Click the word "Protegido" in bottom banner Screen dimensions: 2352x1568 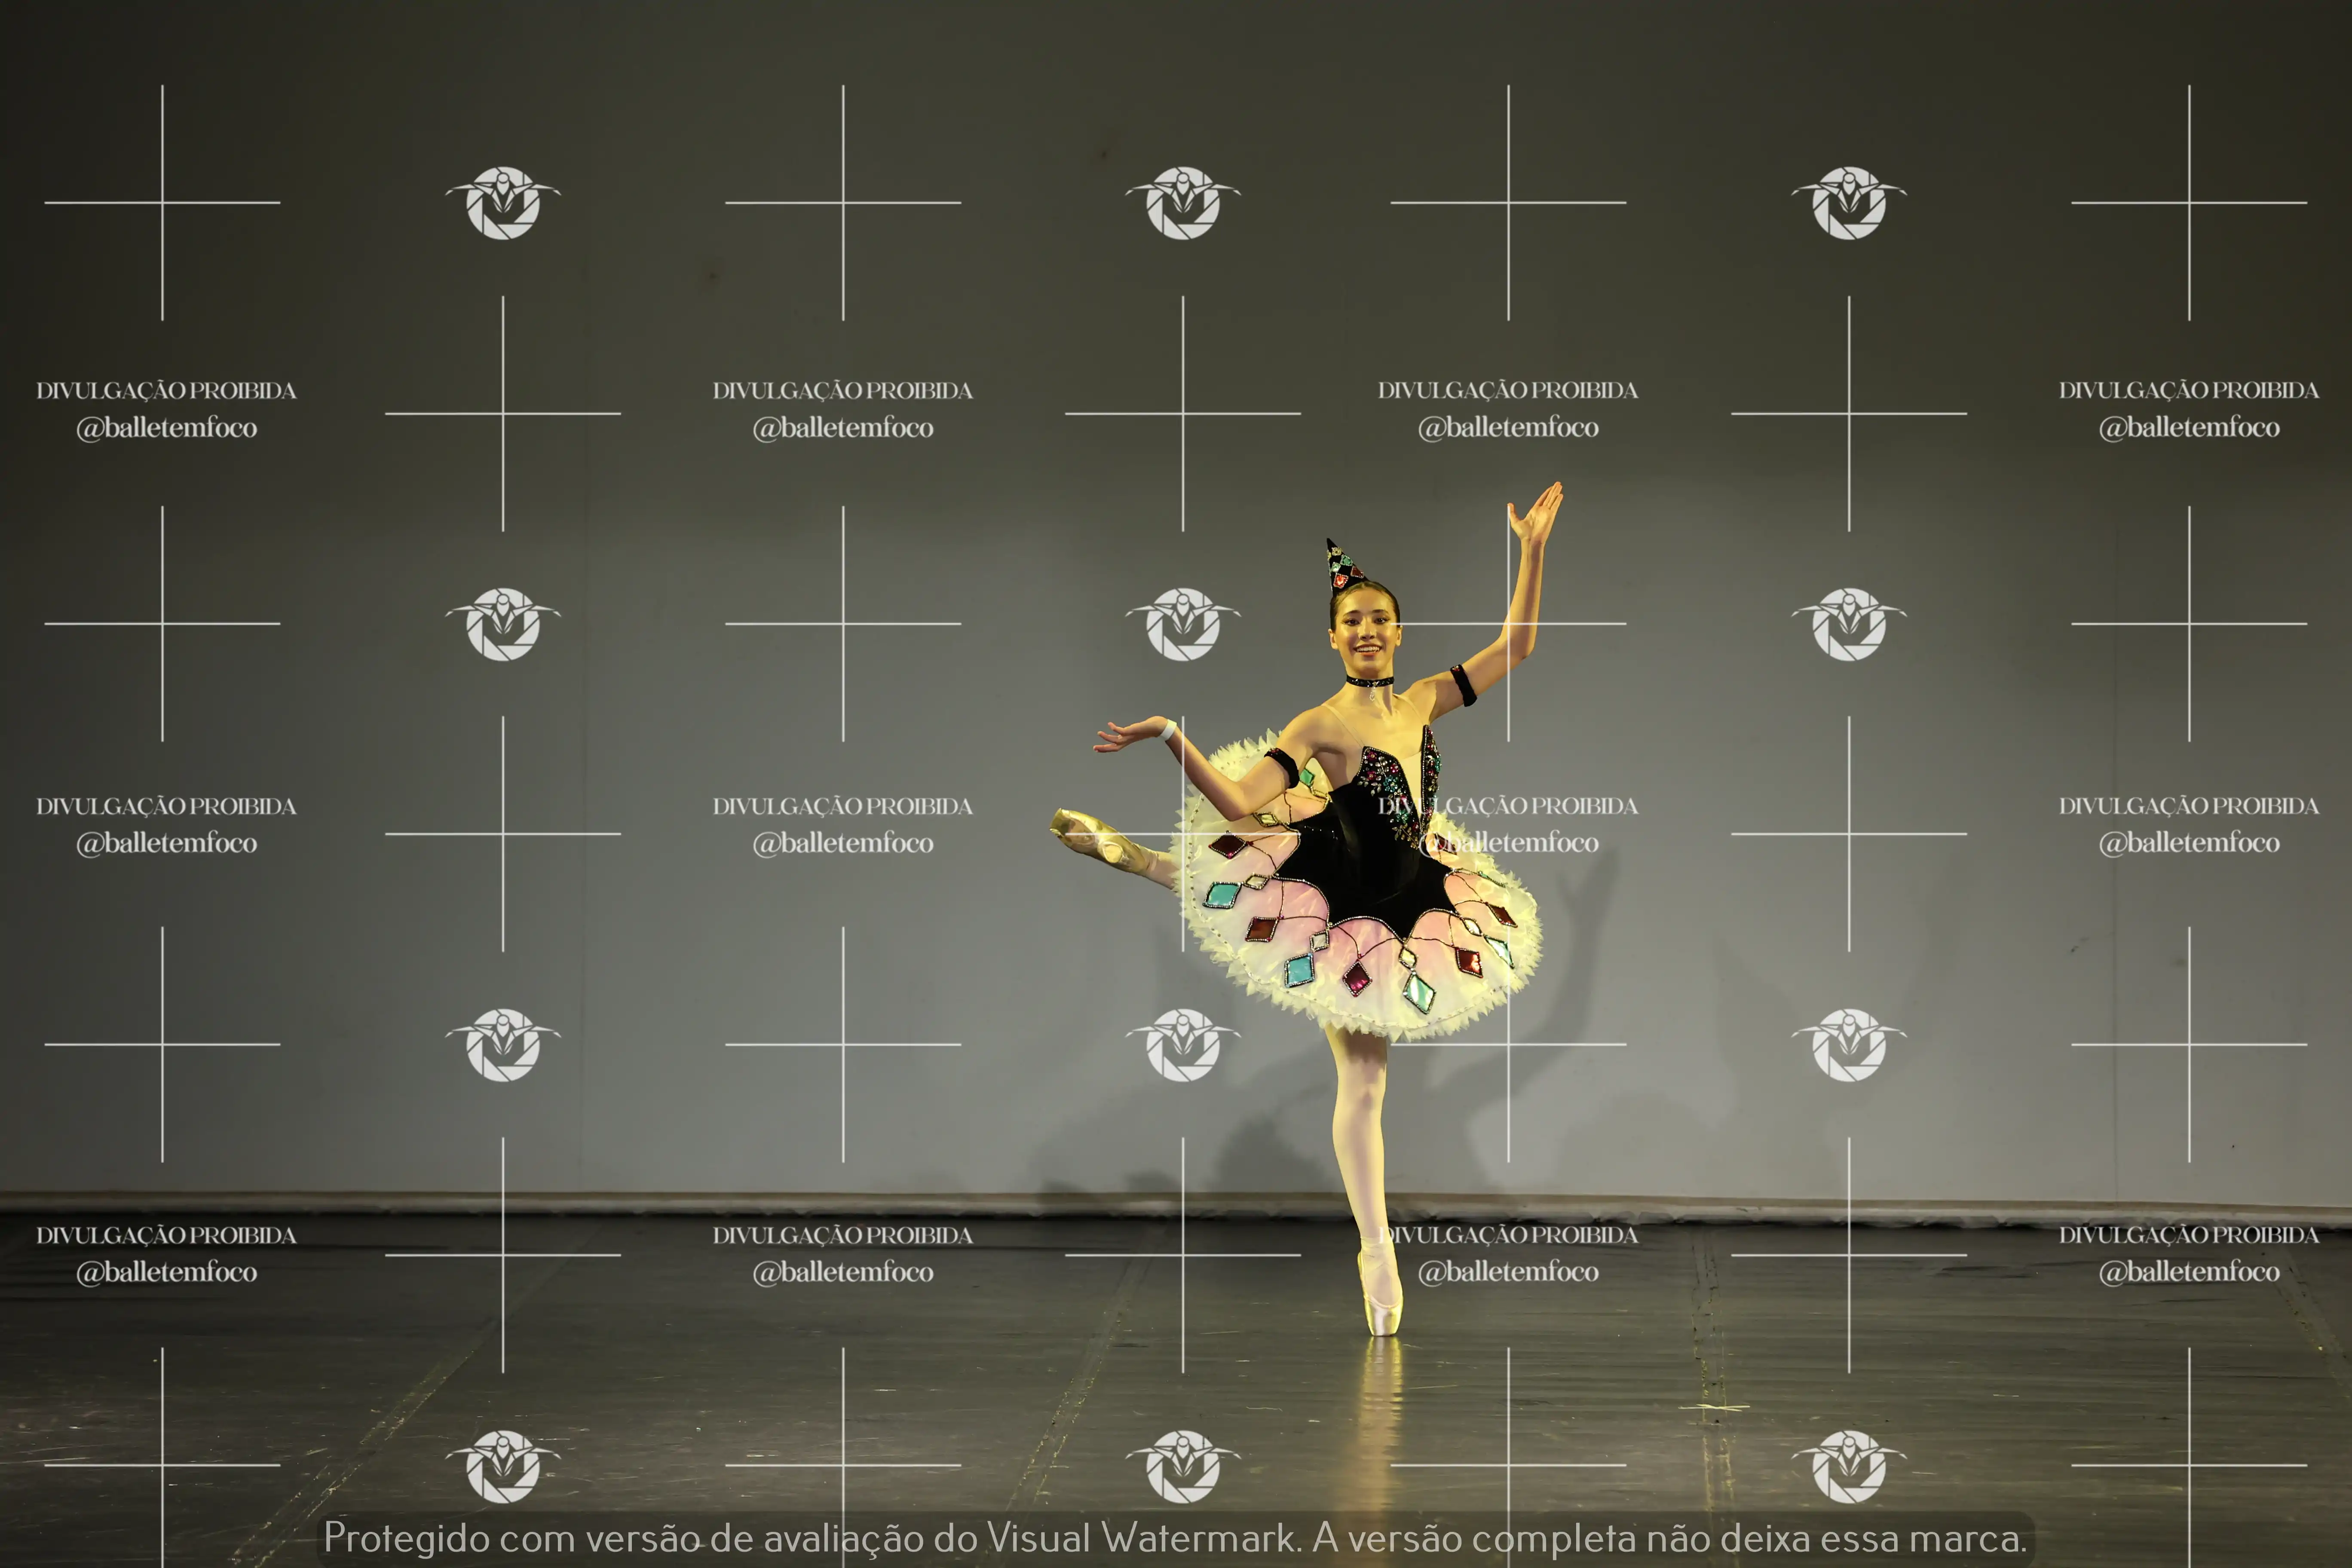click(406, 1538)
